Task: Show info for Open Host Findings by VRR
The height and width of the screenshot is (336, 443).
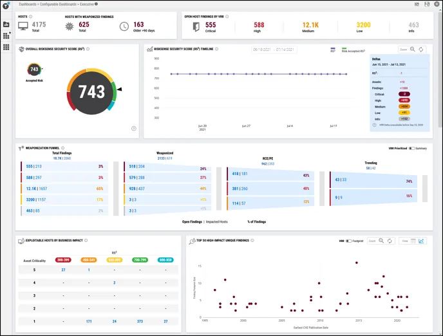Action: click(x=227, y=17)
